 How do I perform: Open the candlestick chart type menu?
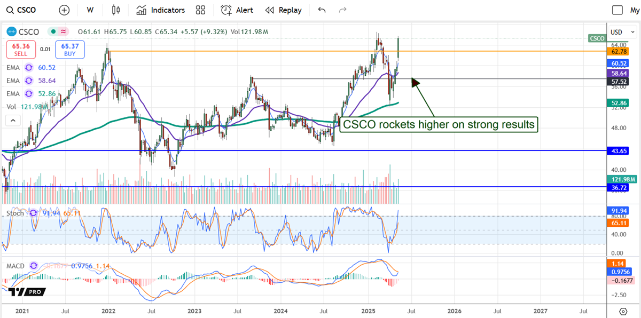coord(116,10)
